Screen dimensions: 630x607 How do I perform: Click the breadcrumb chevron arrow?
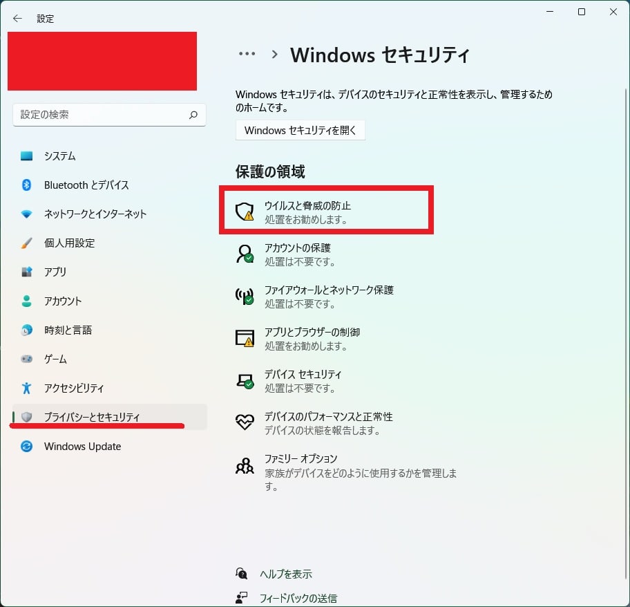[x=275, y=54]
